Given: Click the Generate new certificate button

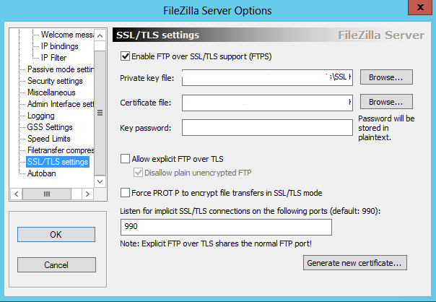Looking at the screenshot, I should [355, 263].
